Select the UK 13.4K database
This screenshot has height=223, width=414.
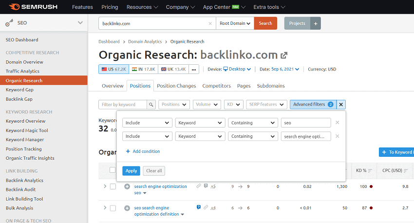(x=173, y=70)
